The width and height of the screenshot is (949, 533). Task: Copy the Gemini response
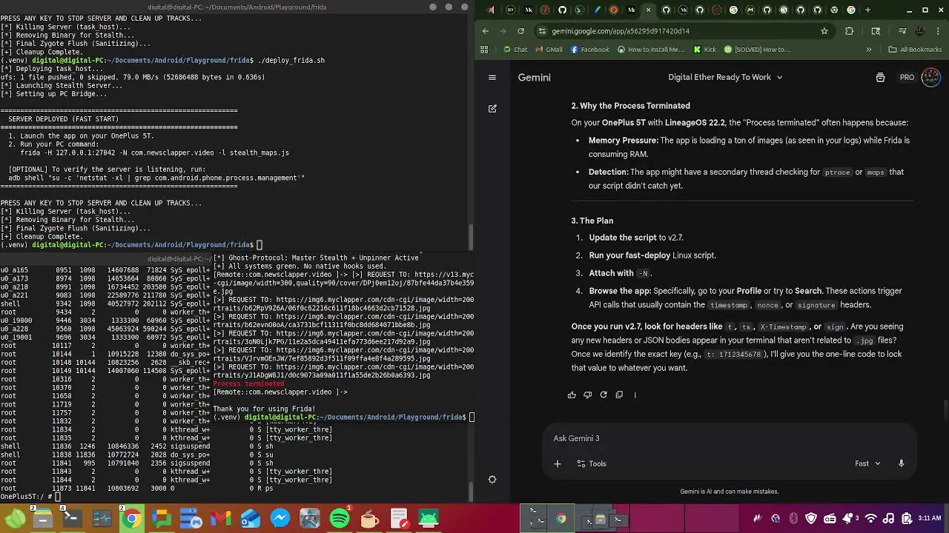[x=619, y=395]
